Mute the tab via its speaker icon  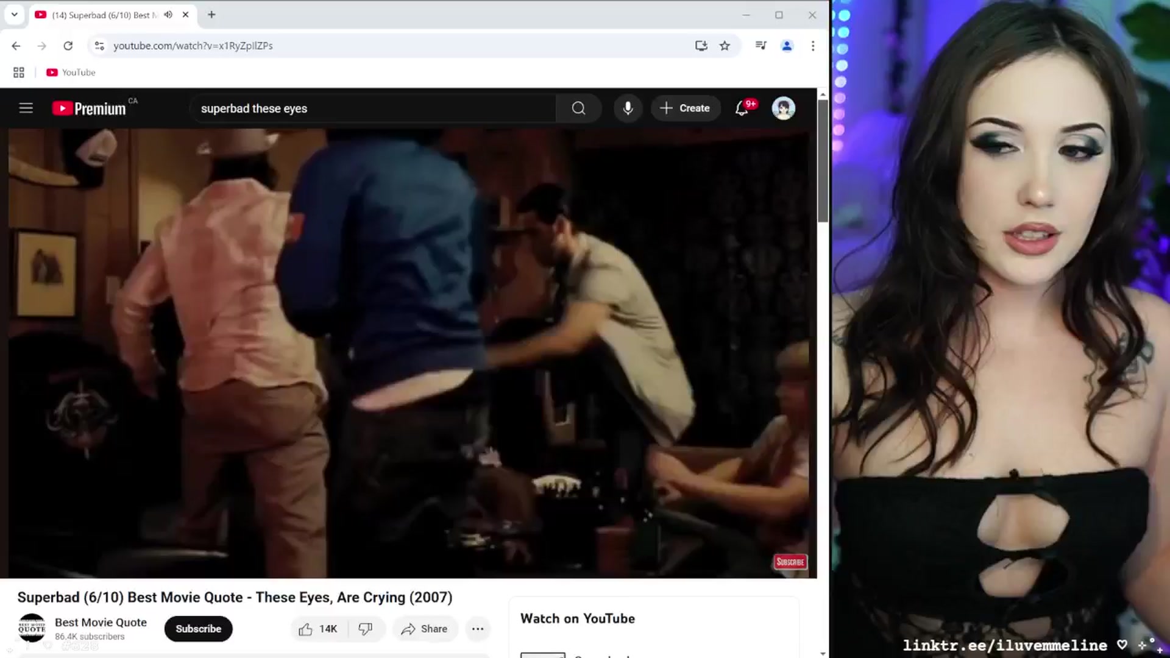pyautogui.click(x=168, y=15)
